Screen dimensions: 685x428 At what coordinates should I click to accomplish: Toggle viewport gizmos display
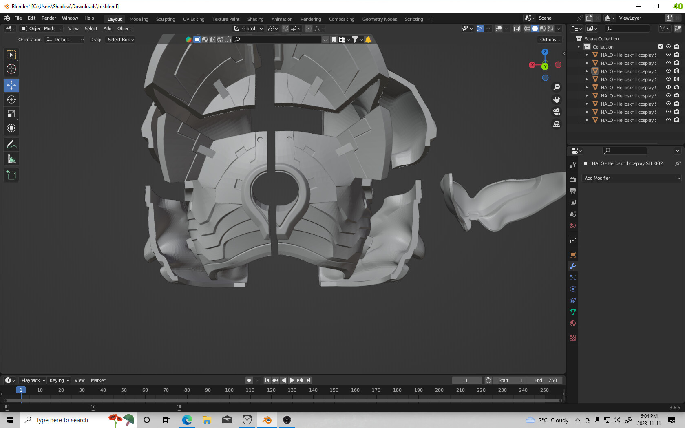click(480, 29)
